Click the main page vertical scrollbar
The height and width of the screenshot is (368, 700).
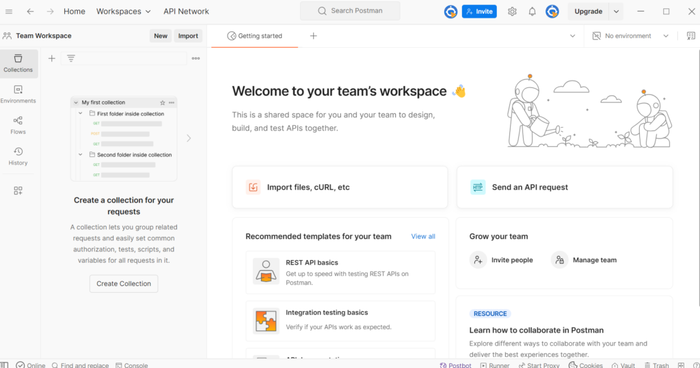[x=698, y=178]
